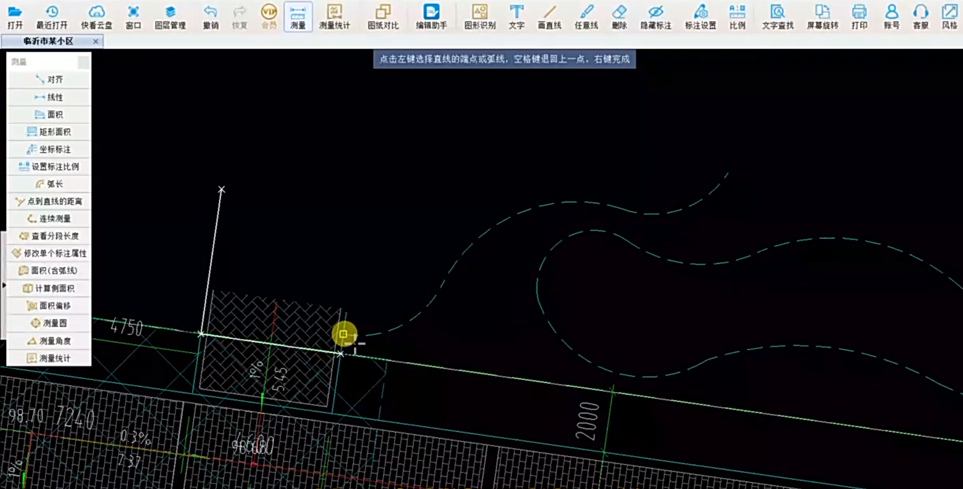Select 面积偏移 area offset tool
The height and width of the screenshot is (489, 963).
49,305
